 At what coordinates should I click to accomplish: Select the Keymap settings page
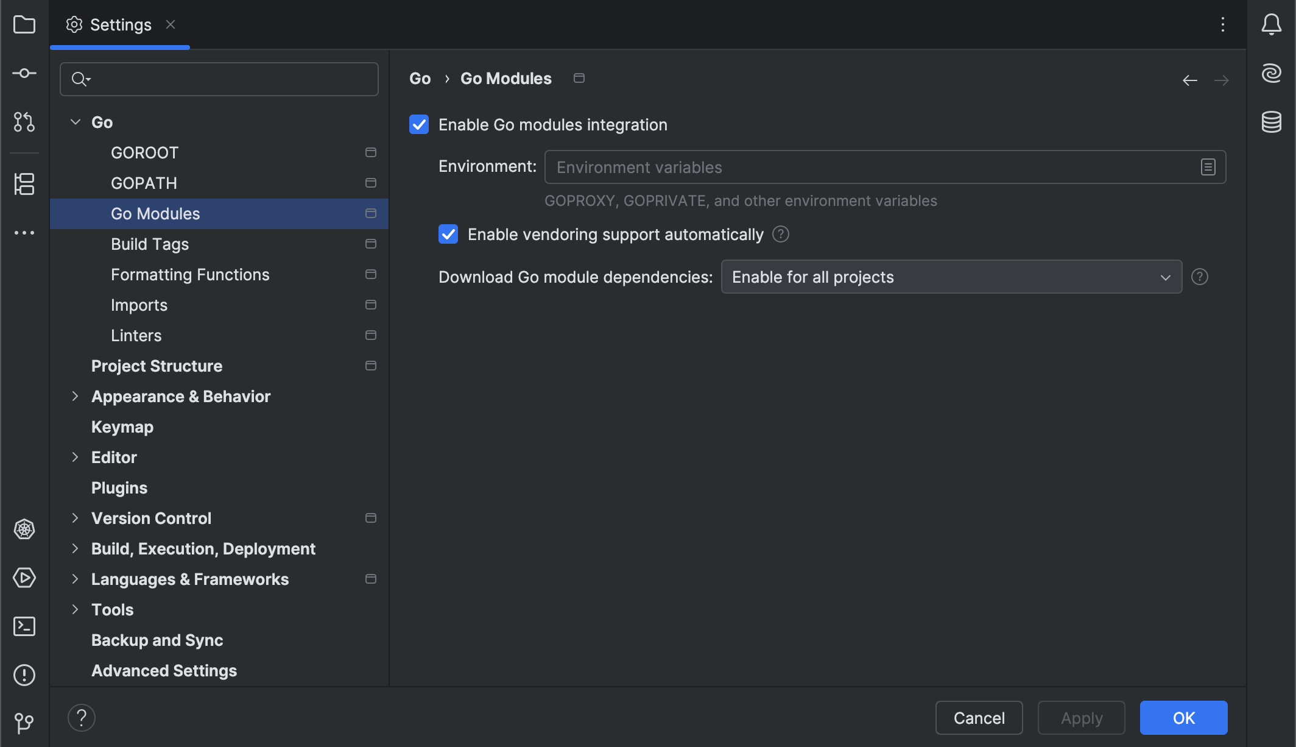[x=122, y=427]
